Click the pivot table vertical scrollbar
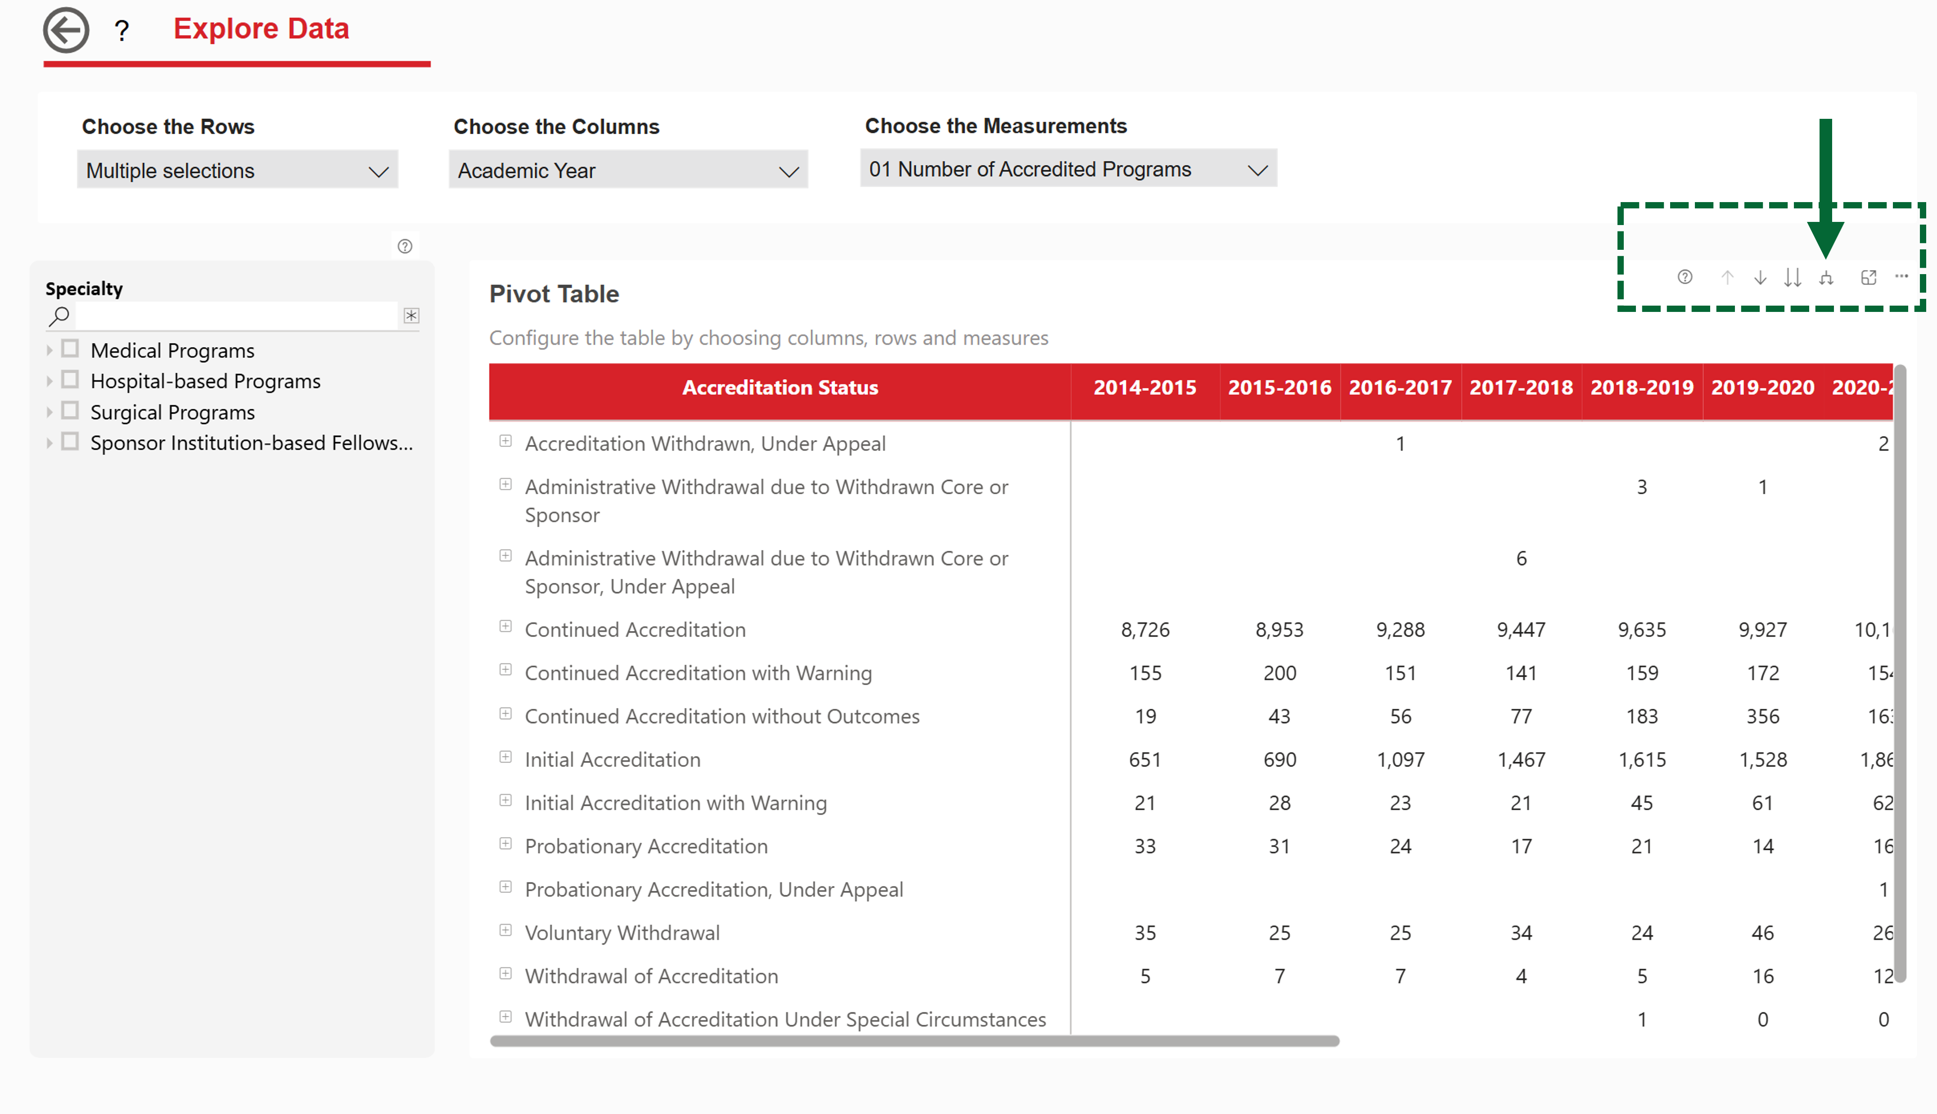The height and width of the screenshot is (1114, 1937). (1900, 673)
